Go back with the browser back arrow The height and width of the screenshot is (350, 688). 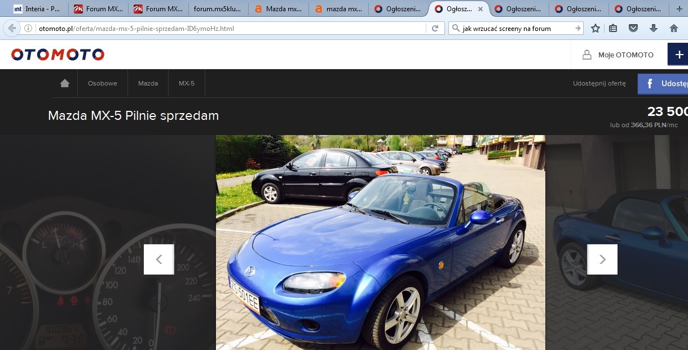tap(12, 28)
